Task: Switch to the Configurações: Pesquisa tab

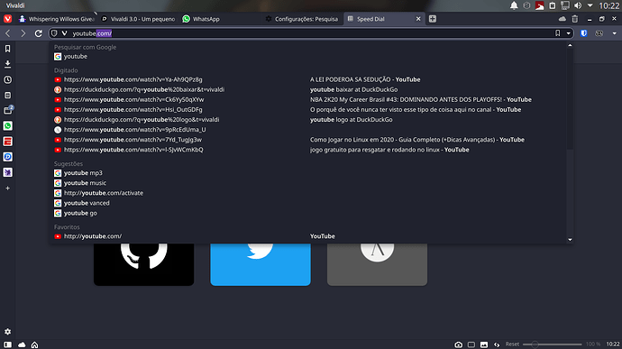Action: tap(301, 19)
